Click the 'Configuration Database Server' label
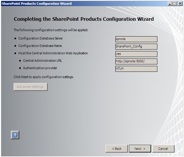184x157 pixels. pos(40,38)
